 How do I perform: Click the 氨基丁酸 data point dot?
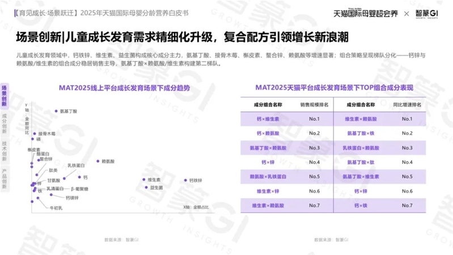coord(56,111)
